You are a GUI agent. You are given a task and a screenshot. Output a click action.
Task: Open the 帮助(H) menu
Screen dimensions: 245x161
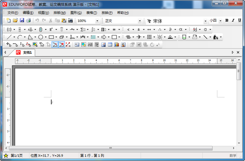click(123, 13)
